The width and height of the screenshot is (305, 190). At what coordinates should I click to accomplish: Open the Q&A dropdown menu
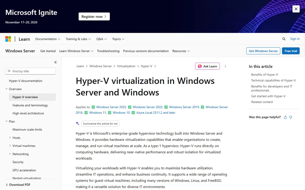[101, 39]
